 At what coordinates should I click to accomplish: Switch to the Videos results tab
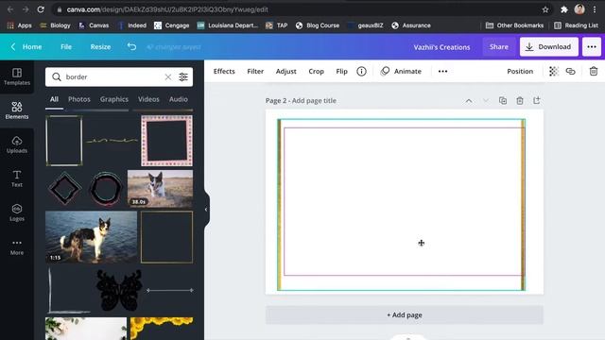point(148,99)
